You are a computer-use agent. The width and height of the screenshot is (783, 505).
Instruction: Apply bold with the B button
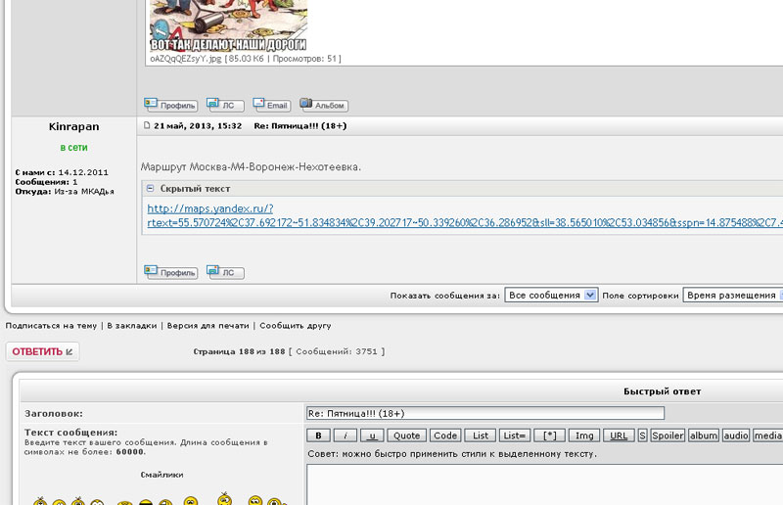coord(318,436)
